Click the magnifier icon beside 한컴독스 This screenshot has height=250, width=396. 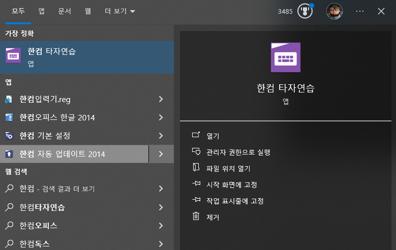[9, 243]
